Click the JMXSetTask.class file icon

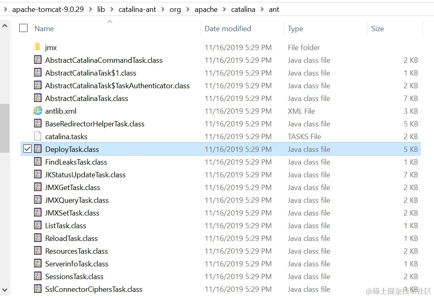(38, 213)
